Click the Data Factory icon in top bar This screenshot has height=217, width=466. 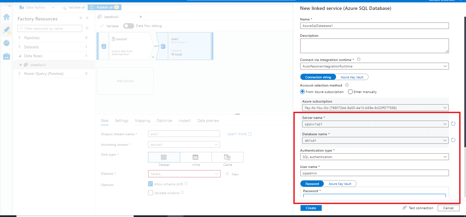[x=21, y=7]
